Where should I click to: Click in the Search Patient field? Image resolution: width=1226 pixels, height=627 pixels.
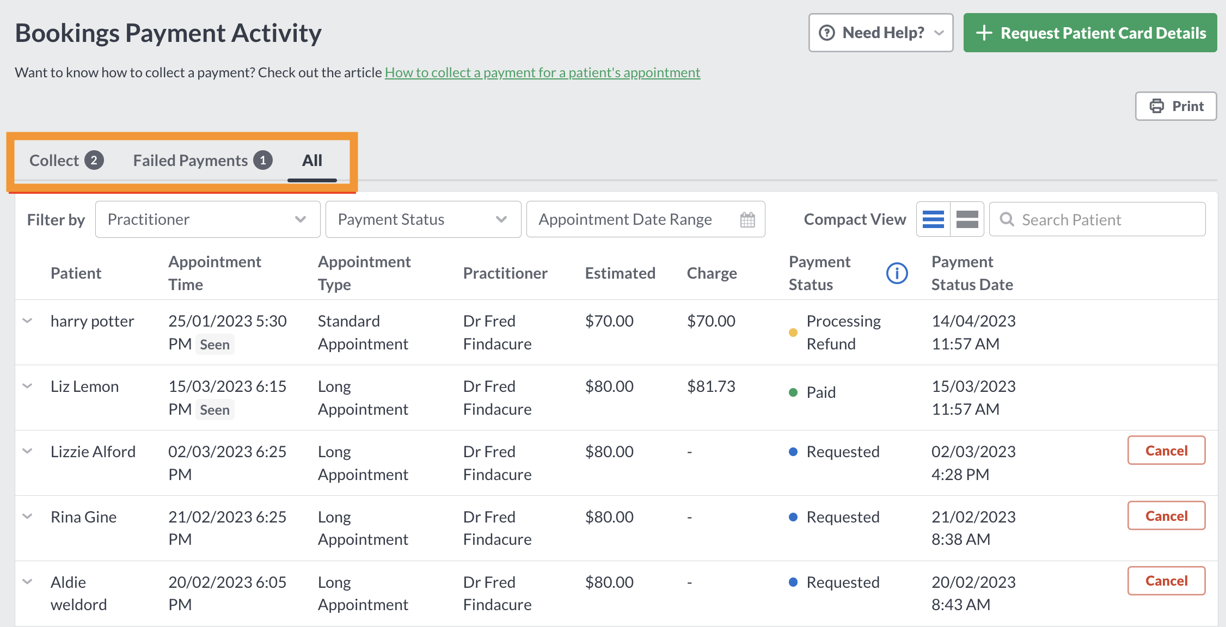coord(1097,219)
